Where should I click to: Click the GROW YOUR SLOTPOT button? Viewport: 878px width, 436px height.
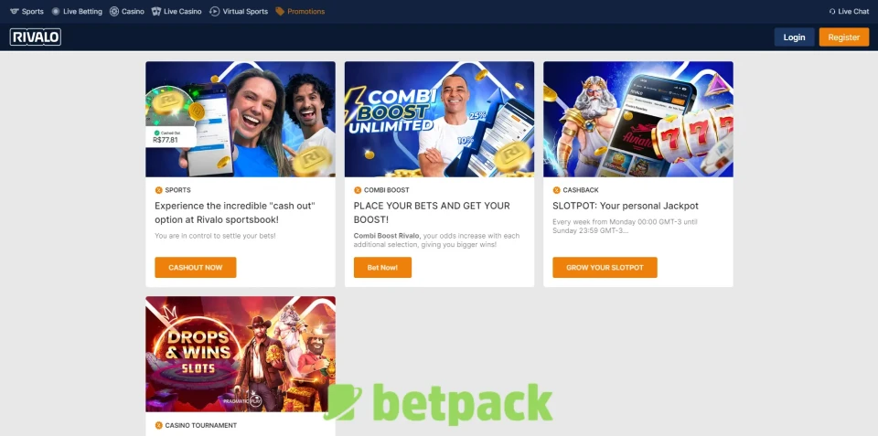(605, 268)
